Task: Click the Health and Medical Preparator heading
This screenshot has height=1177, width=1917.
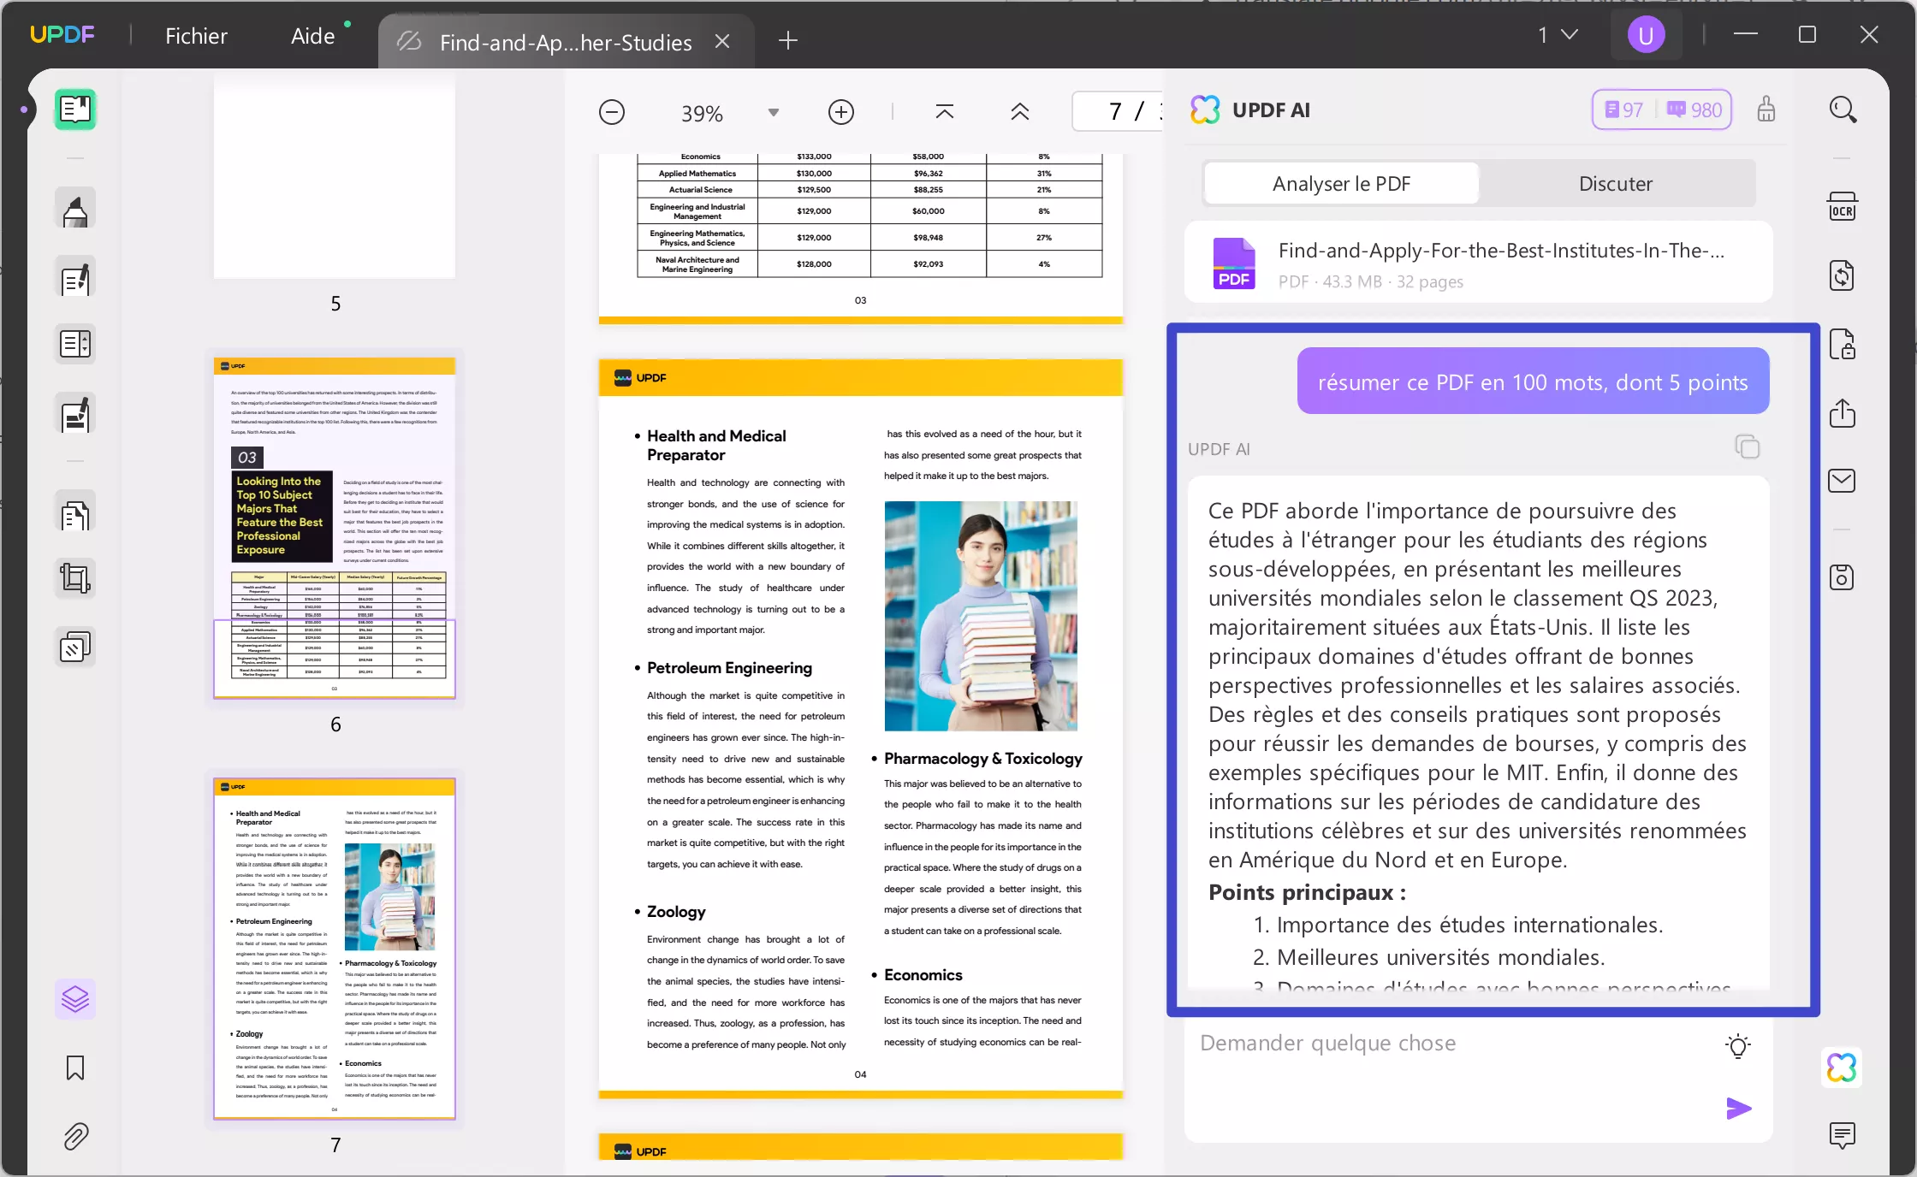Action: (x=716, y=446)
